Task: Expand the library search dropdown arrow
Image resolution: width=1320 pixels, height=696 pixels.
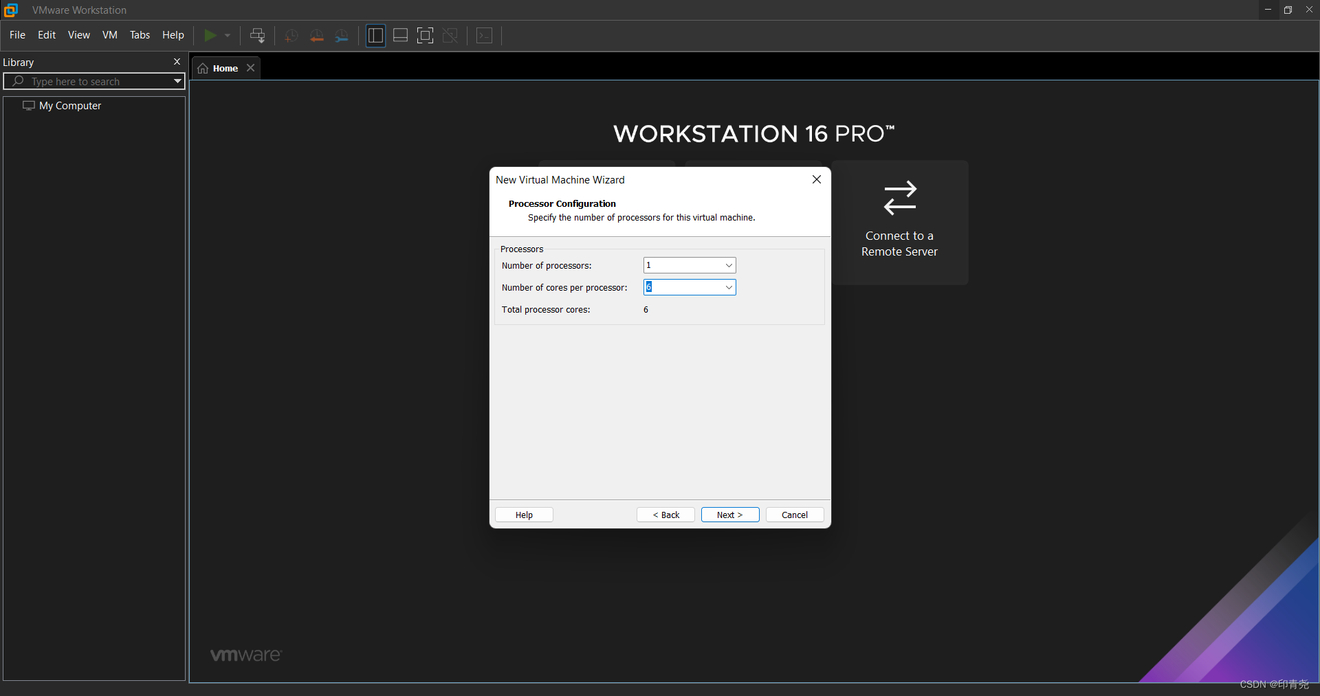Action: [177, 81]
